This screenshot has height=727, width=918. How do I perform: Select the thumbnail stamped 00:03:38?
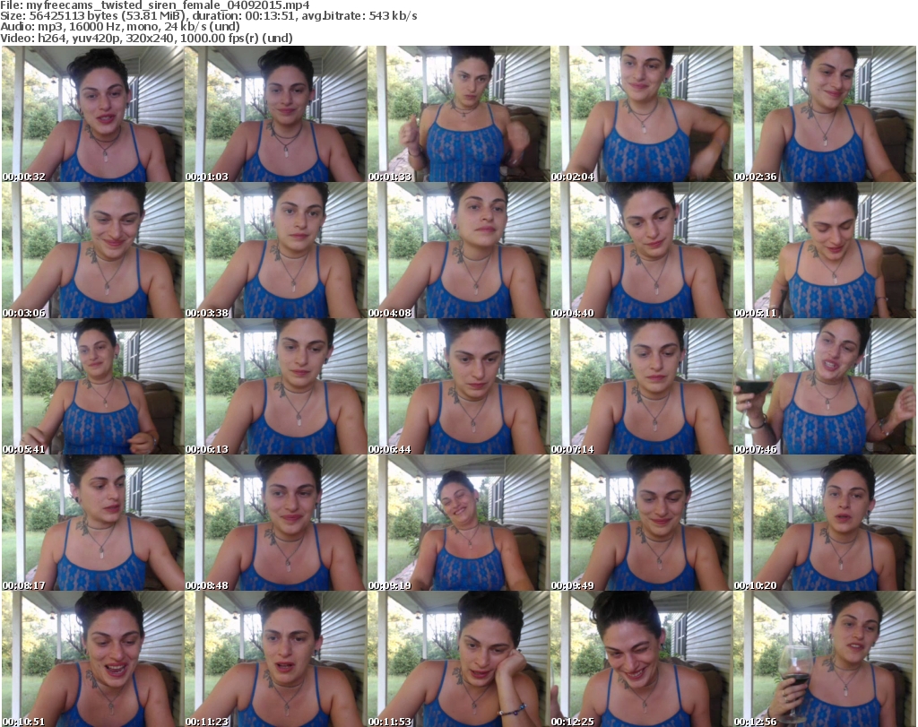pos(276,250)
